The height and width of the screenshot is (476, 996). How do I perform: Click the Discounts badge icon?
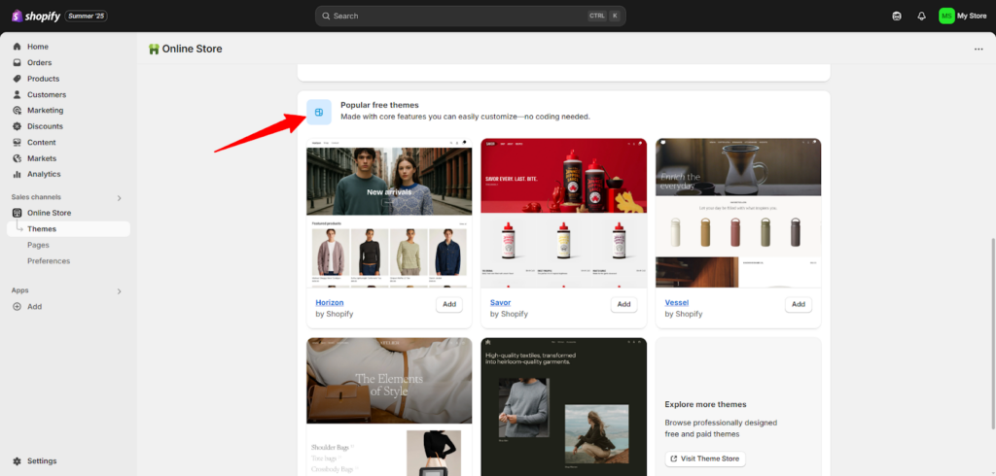(x=18, y=126)
